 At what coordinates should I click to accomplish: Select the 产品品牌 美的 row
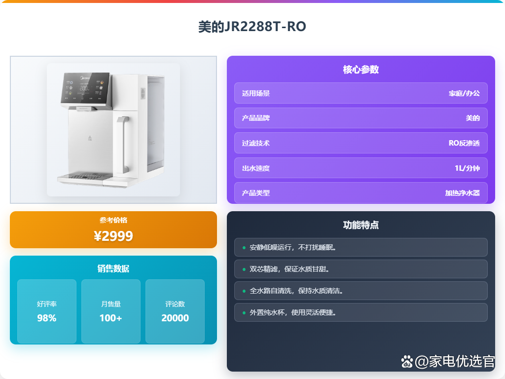click(x=361, y=118)
